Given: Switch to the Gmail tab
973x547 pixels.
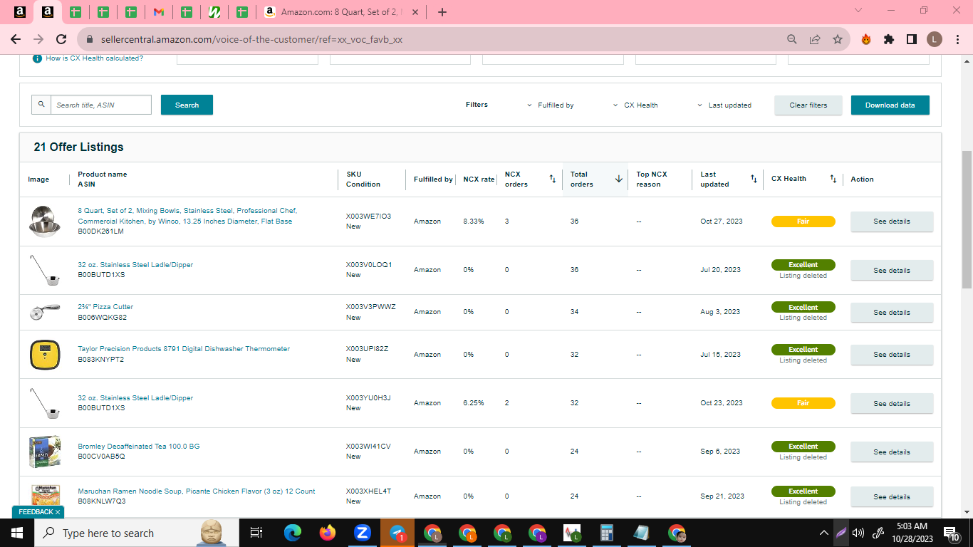Looking at the screenshot, I should (159, 12).
